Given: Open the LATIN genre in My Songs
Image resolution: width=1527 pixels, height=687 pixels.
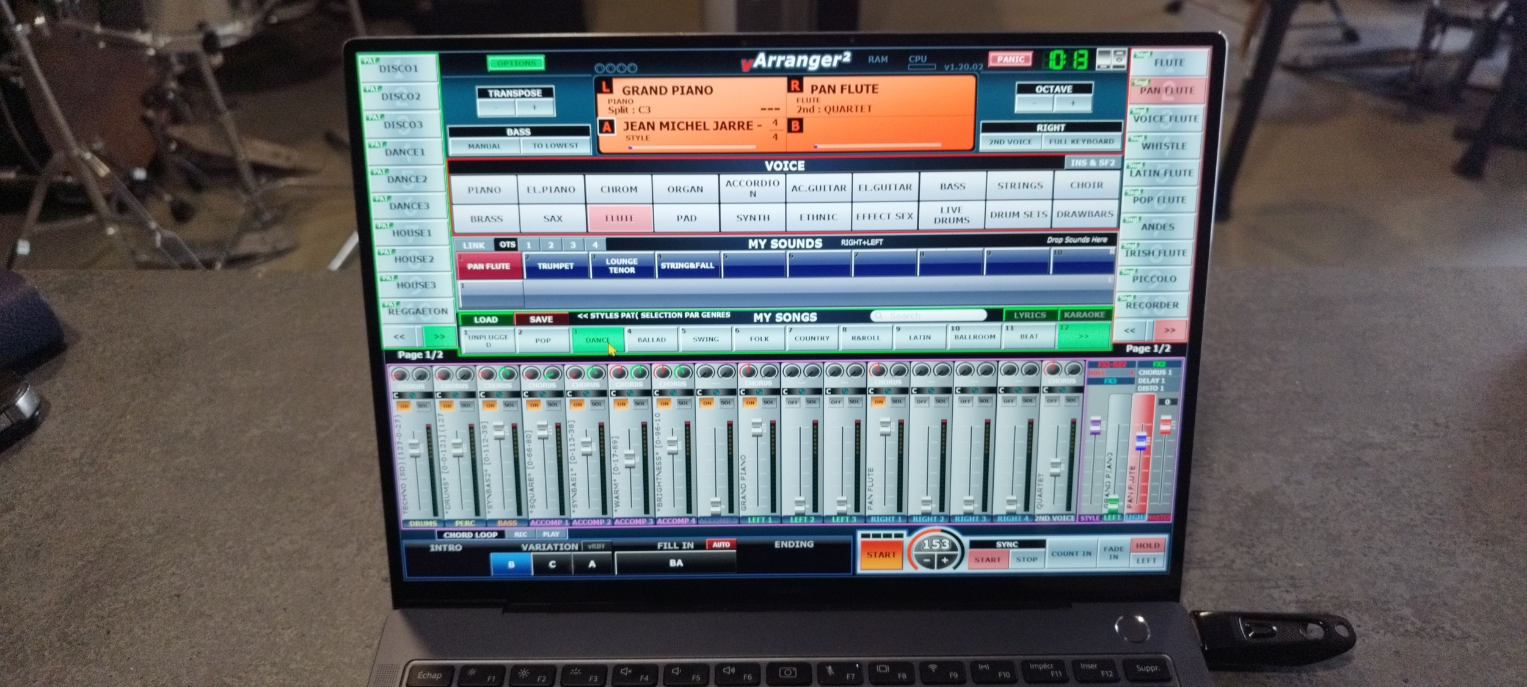Looking at the screenshot, I should tap(919, 336).
